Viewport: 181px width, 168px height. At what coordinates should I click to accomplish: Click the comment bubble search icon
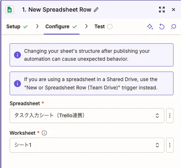click(x=174, y=27)
